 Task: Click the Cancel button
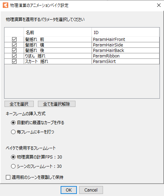pos(91,190)
